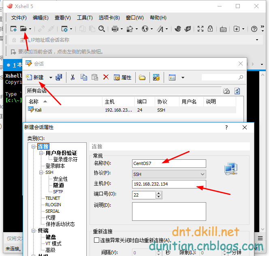269x256 pixels.
Task: Open the address bar history dropdown arrow
Action: click(257, 40)
